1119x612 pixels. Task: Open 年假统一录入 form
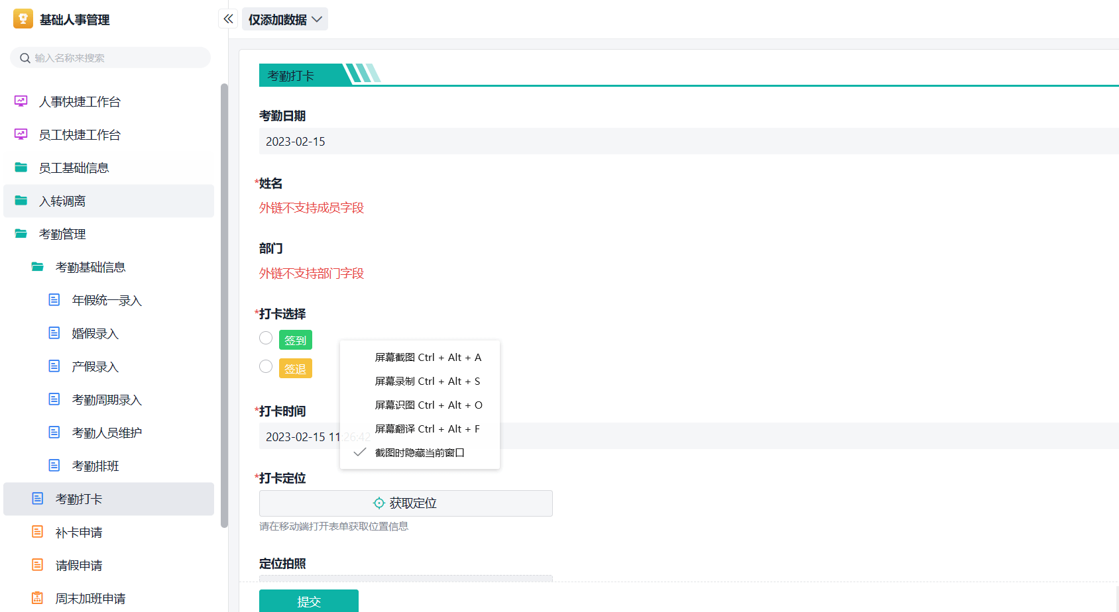tap(109, 300)
